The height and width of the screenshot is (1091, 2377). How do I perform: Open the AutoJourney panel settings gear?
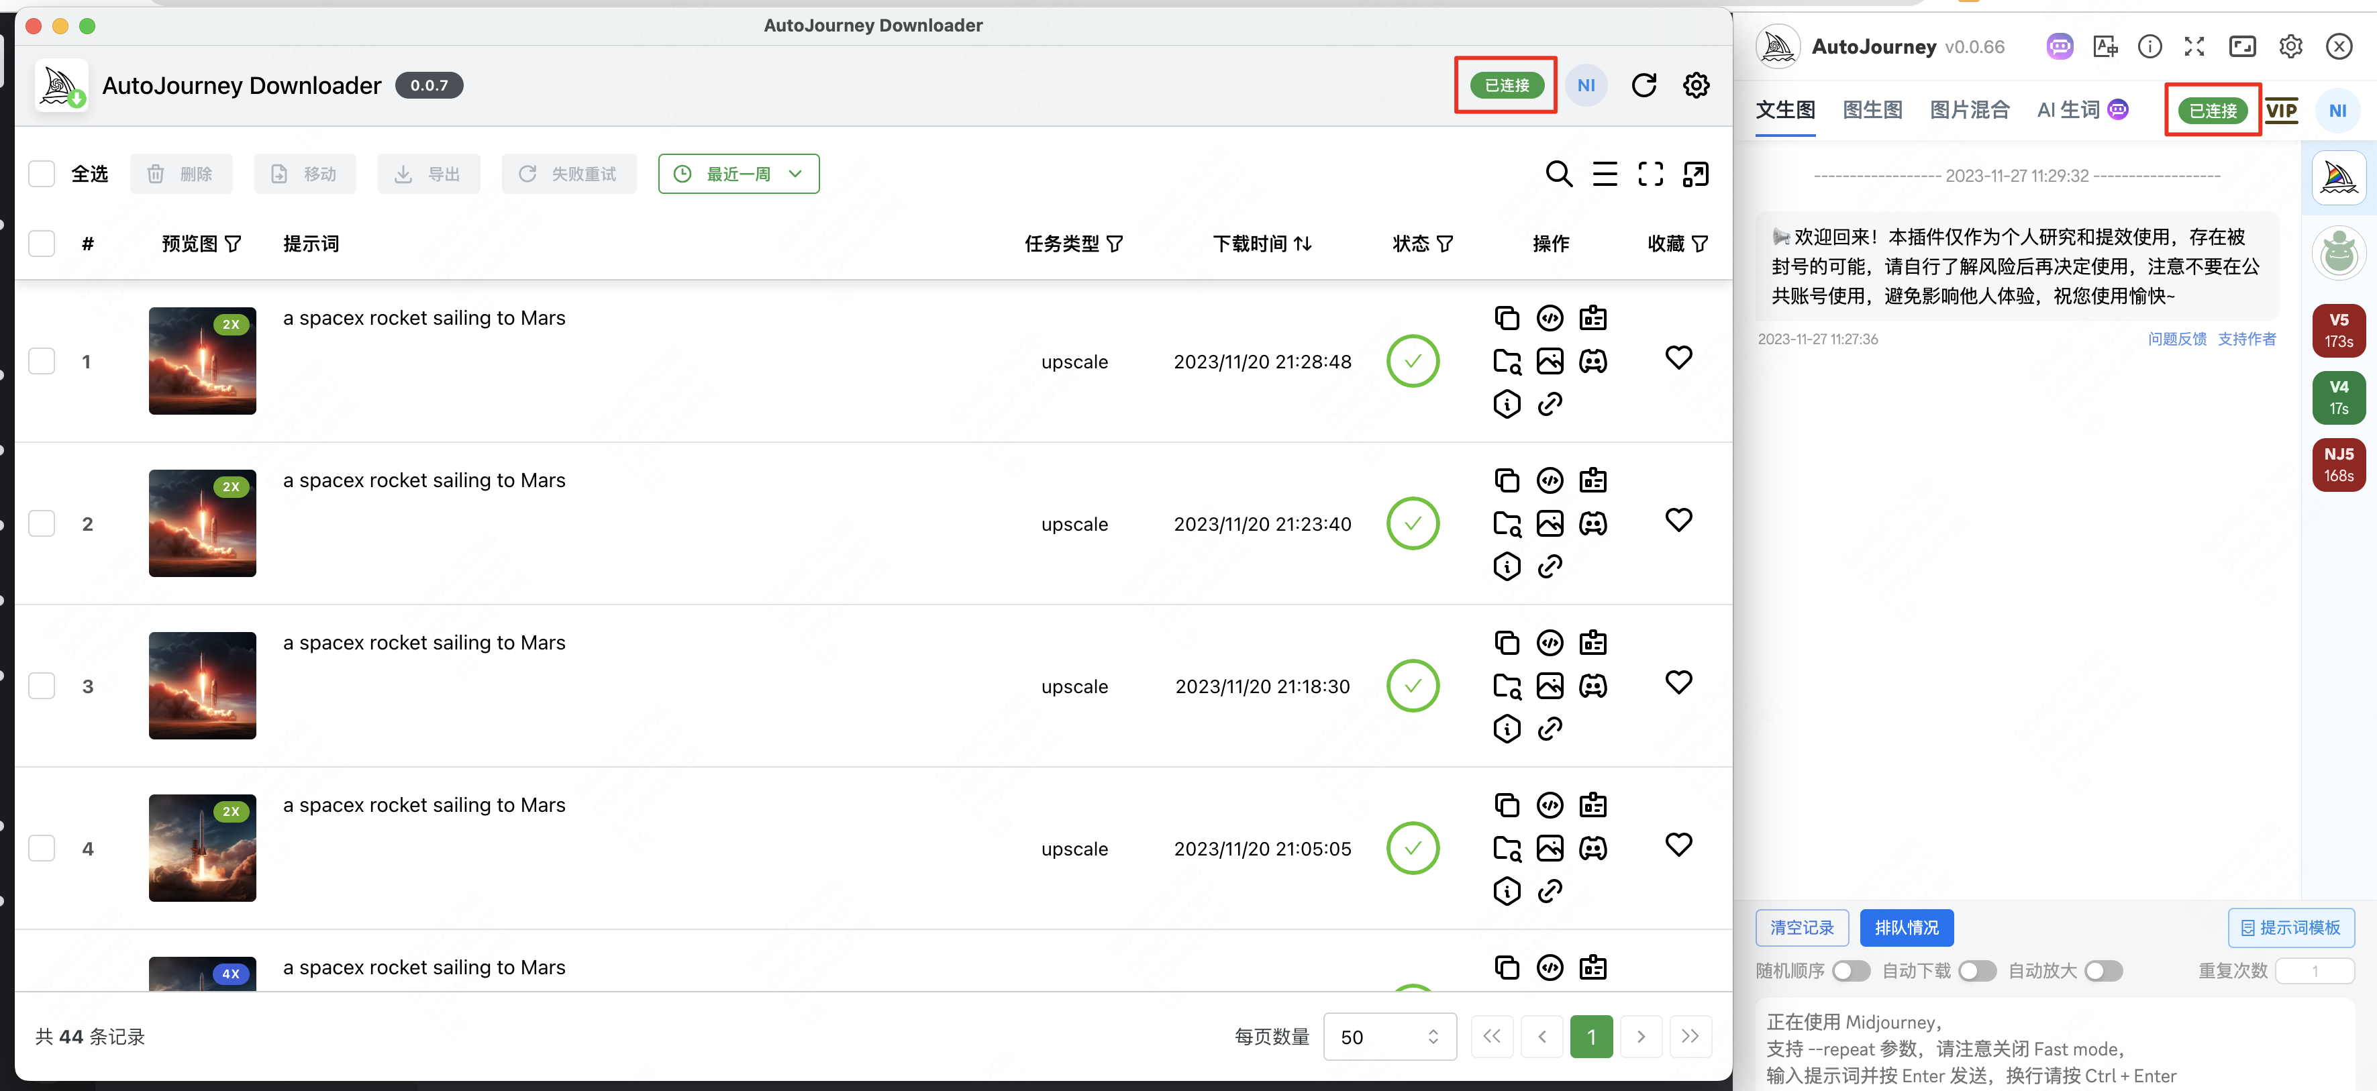(x=2290, y=47)
